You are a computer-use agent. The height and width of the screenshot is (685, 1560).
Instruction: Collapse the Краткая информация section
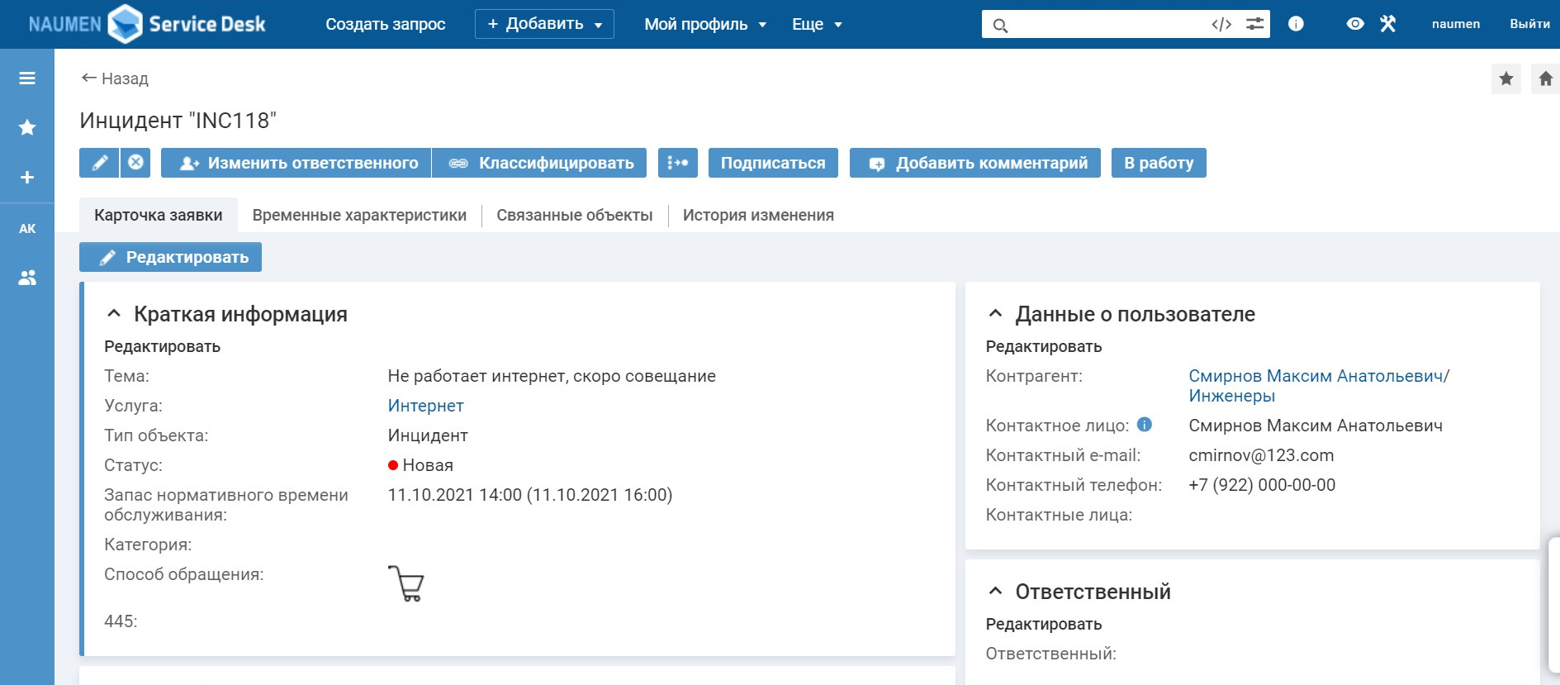(x=115, y=314)
